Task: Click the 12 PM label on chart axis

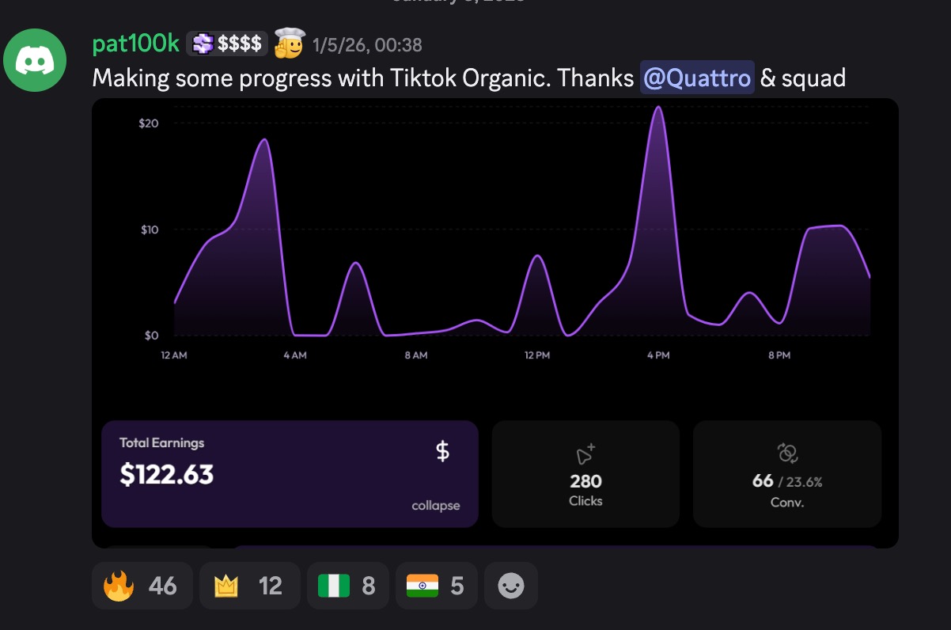Action: tap(536, 355)
